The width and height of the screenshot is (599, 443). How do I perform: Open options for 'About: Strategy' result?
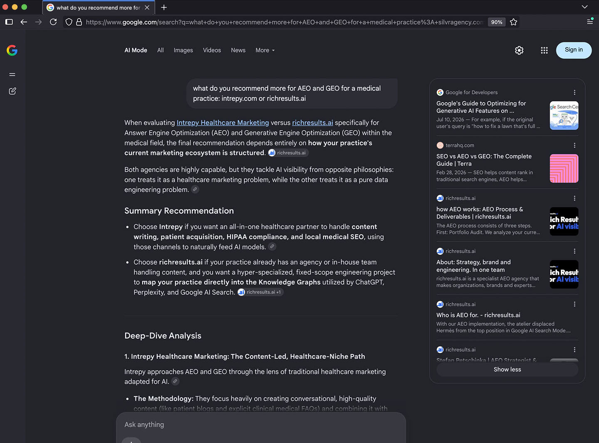pyautogui.click(x=574, y=251)
